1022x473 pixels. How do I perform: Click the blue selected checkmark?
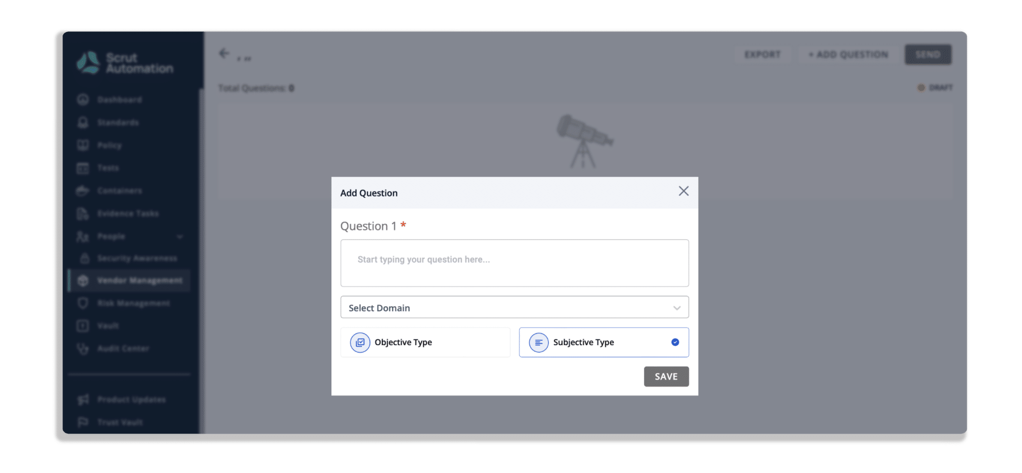(x=675, y=342)
